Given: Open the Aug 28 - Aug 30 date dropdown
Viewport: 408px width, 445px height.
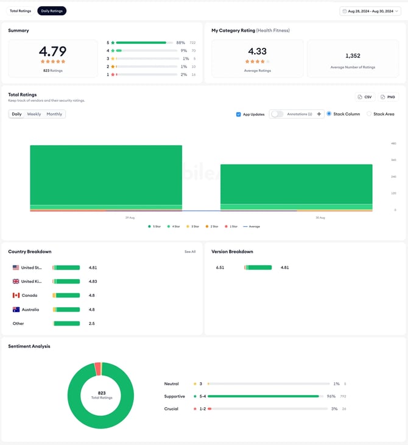Looking at the screenshot, I should pyautogui.click(x=370, y=11).
